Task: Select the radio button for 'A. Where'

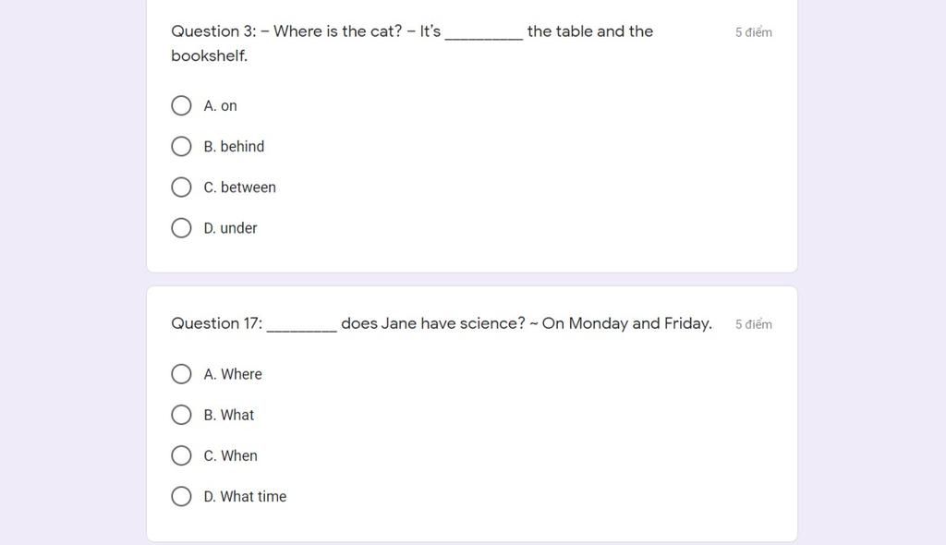Action: [x=181, y=374]
